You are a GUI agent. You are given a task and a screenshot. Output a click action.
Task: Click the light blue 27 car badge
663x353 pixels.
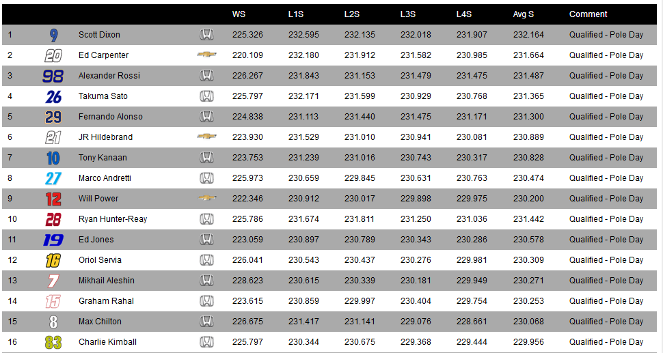click(x=53, y=179)
